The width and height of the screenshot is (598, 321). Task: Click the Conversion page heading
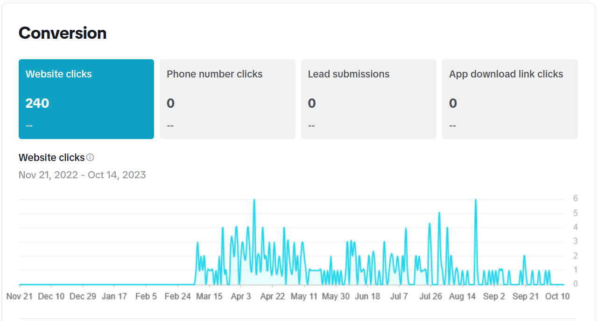(x=62, y=33)
